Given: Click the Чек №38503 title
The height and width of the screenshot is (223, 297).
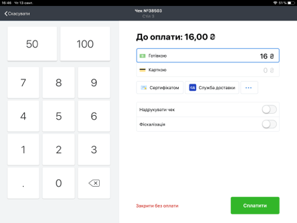Looking at the screenshot, I should click(x=148, y=11).
